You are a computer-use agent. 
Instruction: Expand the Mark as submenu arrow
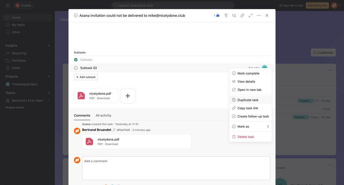pos(268,127)
